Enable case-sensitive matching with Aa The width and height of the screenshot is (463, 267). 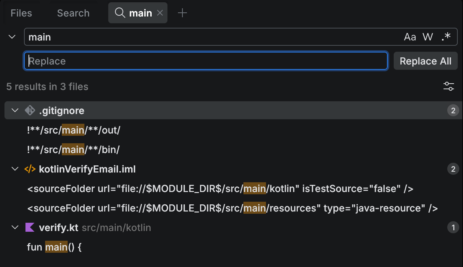click(409, 36)
